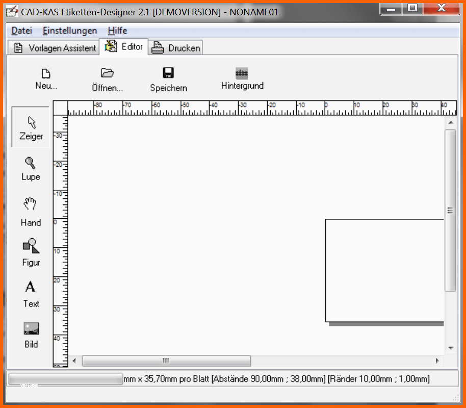Click the white label canvas area
Screen dimensions: 466x408
tap(384, 270)
